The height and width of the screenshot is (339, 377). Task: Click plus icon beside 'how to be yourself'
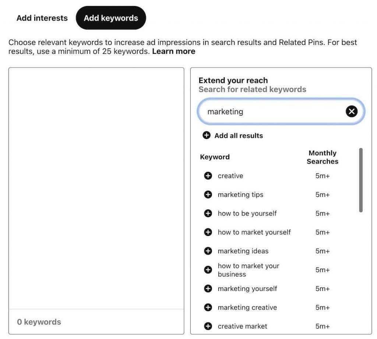pos(208,213)
